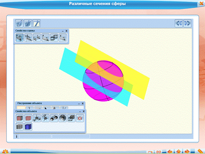
Task: Click the blank sheet with pencil icon
Action: (x=36, y=23)
